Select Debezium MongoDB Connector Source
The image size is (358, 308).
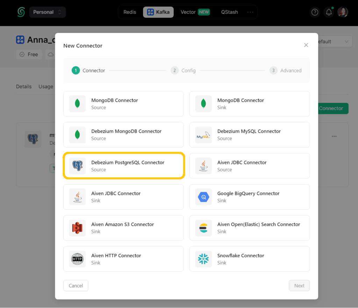[123, 135]
